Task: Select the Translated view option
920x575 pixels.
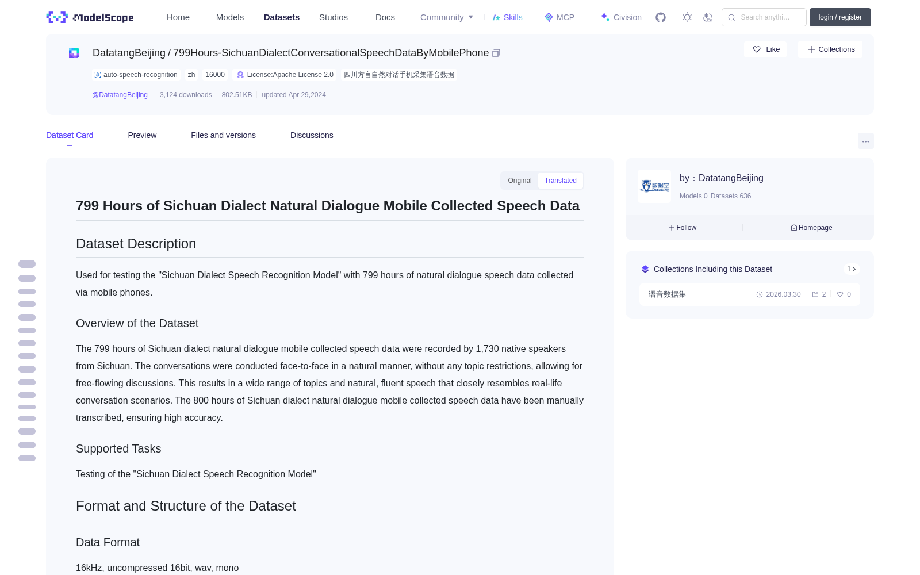Action: [561, 181]
